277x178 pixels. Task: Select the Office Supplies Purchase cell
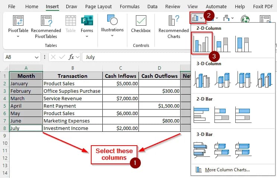click(73, 91)
